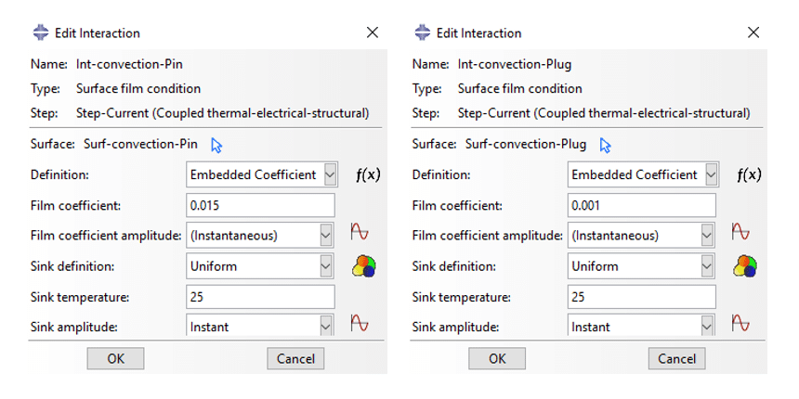Click the sink definition field icon in the Pin dialog
The height and width of the screenshot is (399, 799).
point(363,266)
